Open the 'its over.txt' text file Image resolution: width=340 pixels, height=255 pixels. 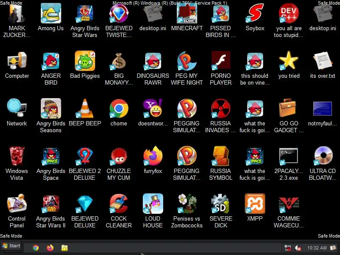[x=323, y=61]
